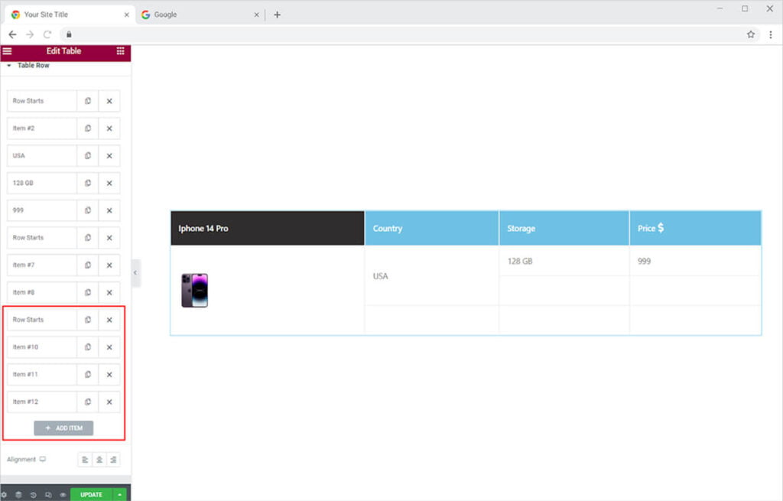This screenshot has width=783, height=501.
Task: Open the History panel icon
Action: (33, 495)
